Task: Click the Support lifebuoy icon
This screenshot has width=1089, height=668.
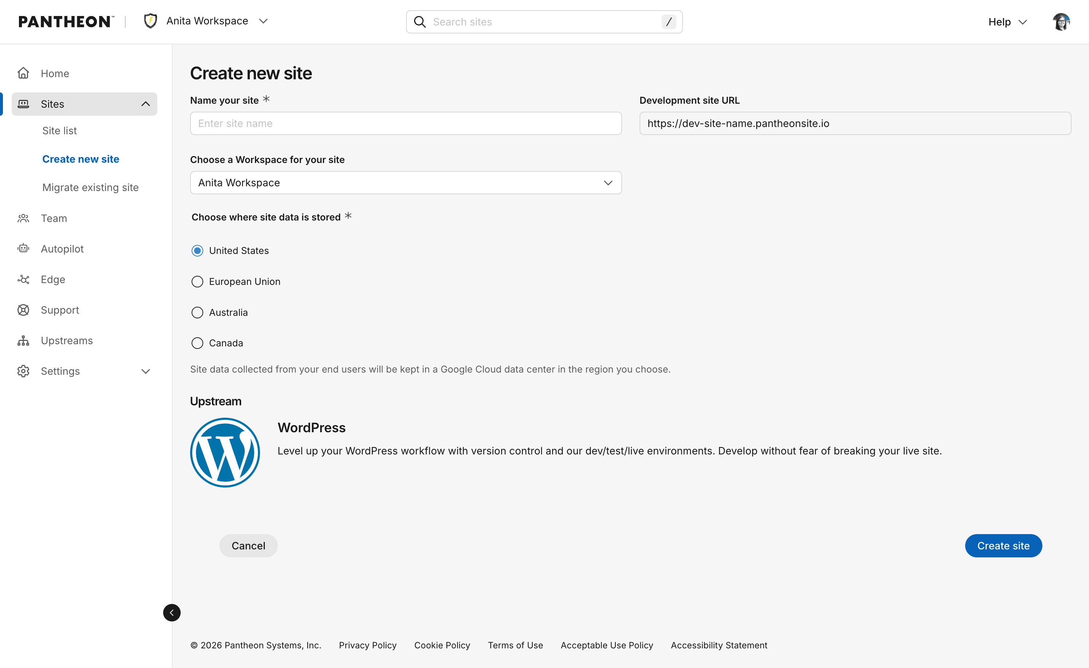Action: tap(23, 310)
